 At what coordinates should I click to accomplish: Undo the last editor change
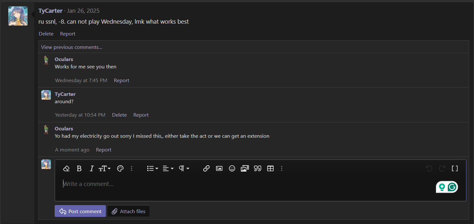click(x=429, y=168)
